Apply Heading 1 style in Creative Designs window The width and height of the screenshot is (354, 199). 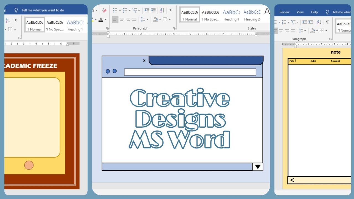coord(231,15)
